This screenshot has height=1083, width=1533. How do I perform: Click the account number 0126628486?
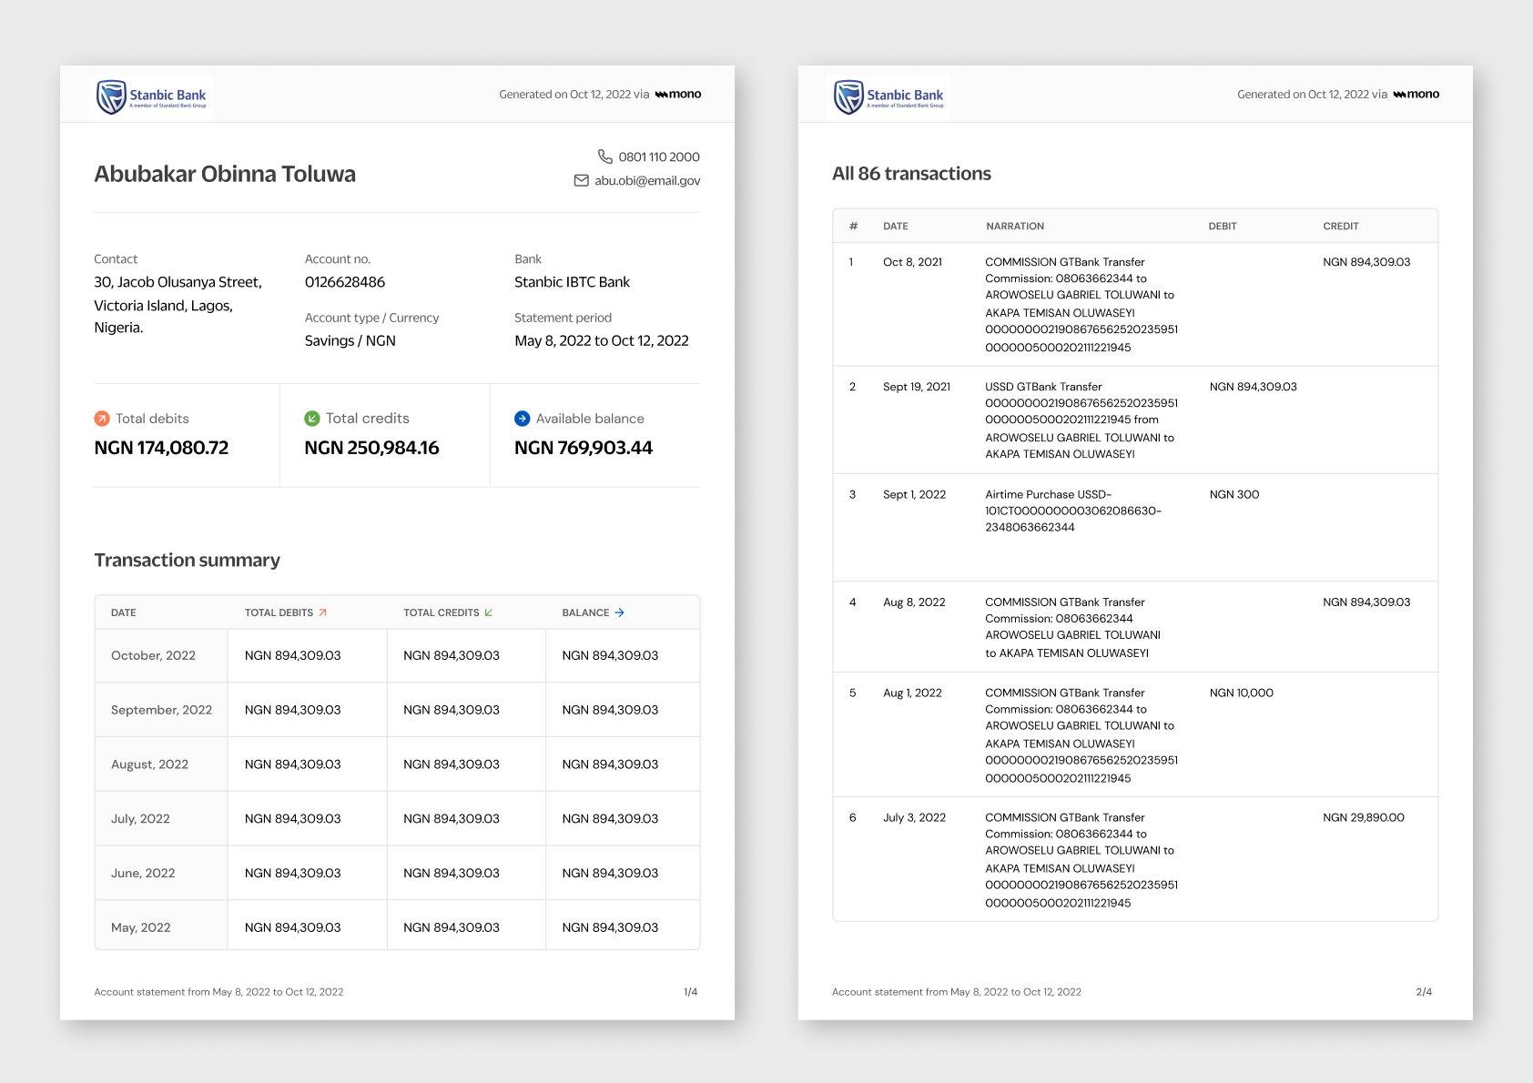[x=345, y=282]
